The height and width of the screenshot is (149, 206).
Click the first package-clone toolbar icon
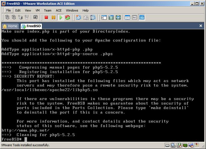click(x=7, y=17)
